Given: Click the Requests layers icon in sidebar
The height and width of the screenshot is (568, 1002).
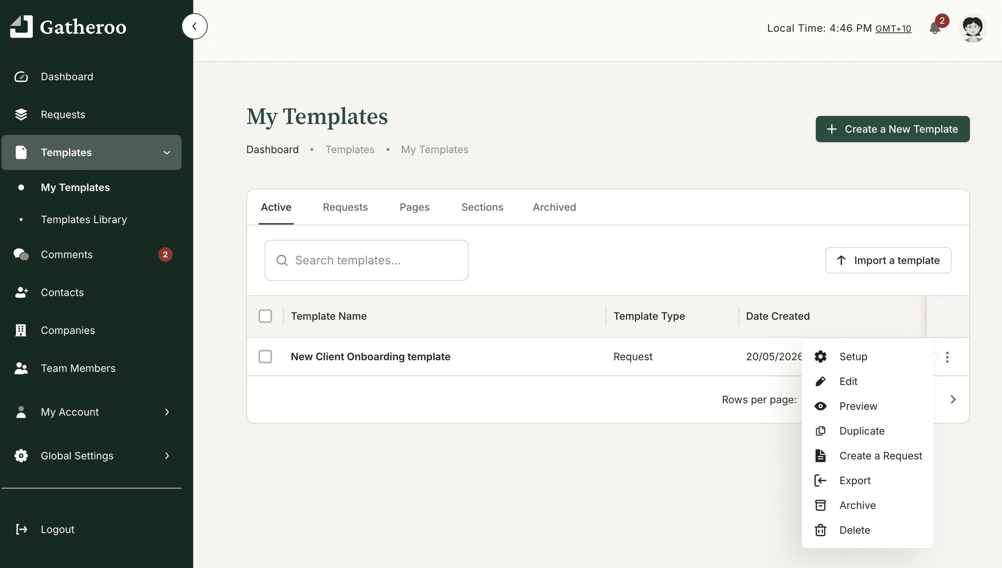Looking at the screenshot, I should tap(21, 114).
